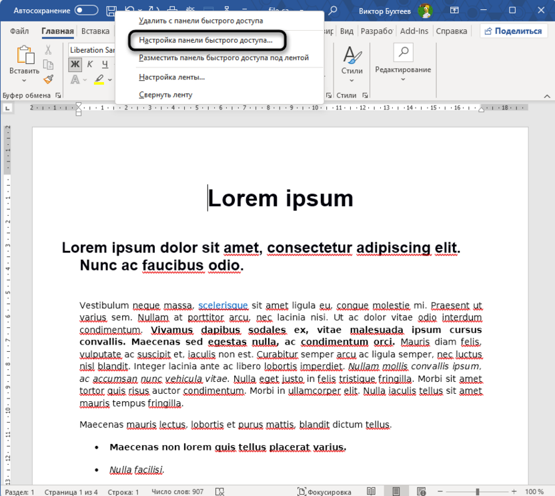Open Настройка ленты… menu entry
Screen dimensions: 555x496
pos(171,77)
